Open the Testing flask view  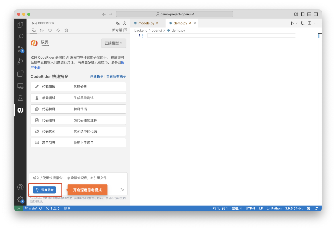20,98
